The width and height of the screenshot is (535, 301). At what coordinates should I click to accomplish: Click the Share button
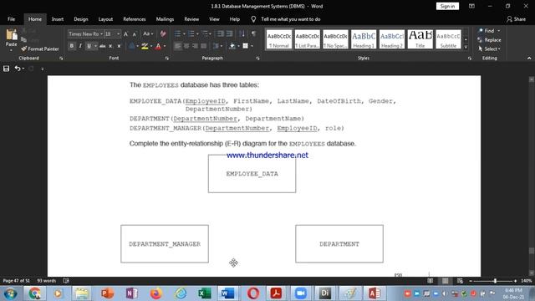point(517,19)
